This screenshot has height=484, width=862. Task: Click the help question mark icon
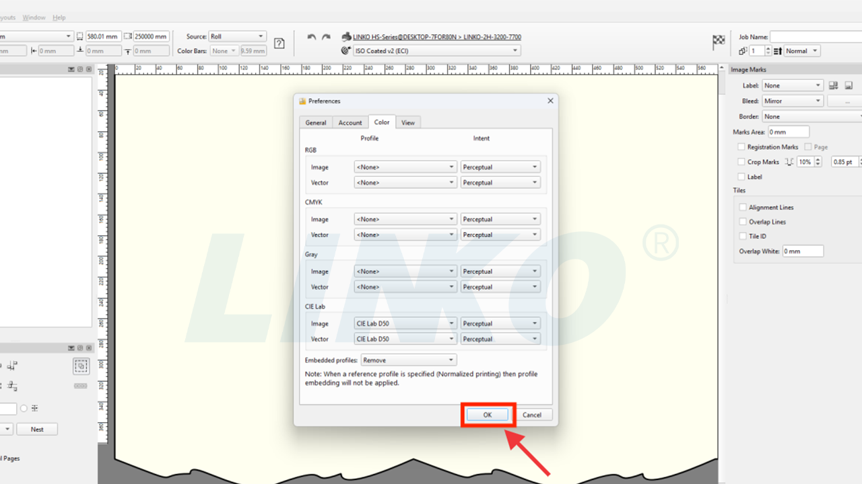point(279,44)
